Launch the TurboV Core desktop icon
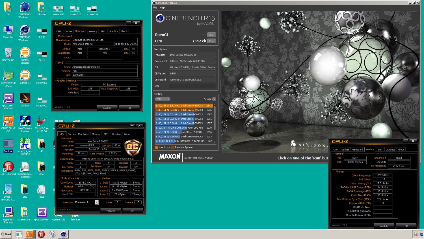 pos(42,124)
